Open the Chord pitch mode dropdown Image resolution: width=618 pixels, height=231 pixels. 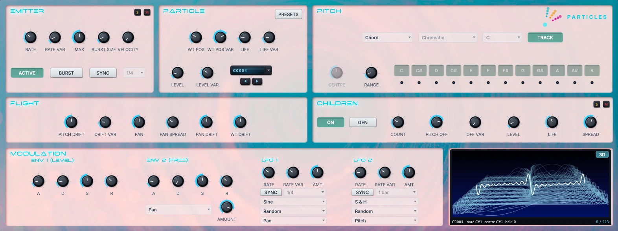click(x=387, y=38)
